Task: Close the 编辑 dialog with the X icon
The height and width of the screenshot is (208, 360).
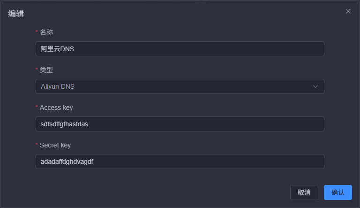Action: point(348,11)
